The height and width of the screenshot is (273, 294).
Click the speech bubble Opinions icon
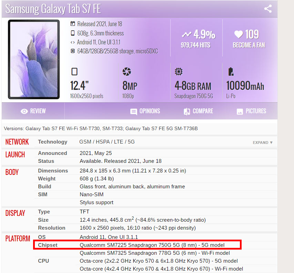pos(133,112)
